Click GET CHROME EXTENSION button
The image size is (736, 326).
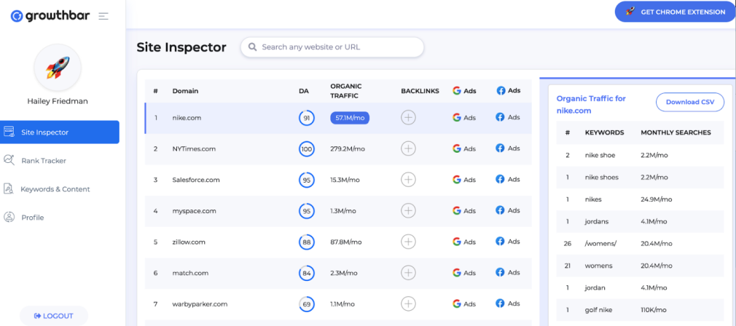[675, 12]
